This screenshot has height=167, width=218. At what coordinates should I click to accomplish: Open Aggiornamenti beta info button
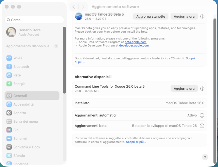point(202,126)
